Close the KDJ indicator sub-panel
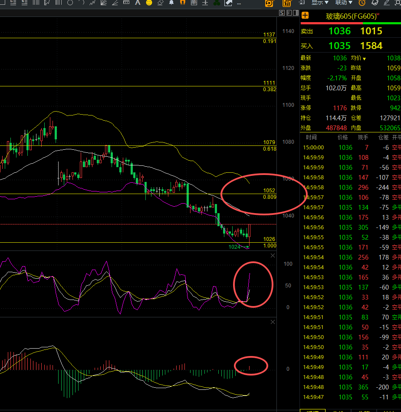The image size is (401, 412). pyautogui.click(x=273, y=256)
